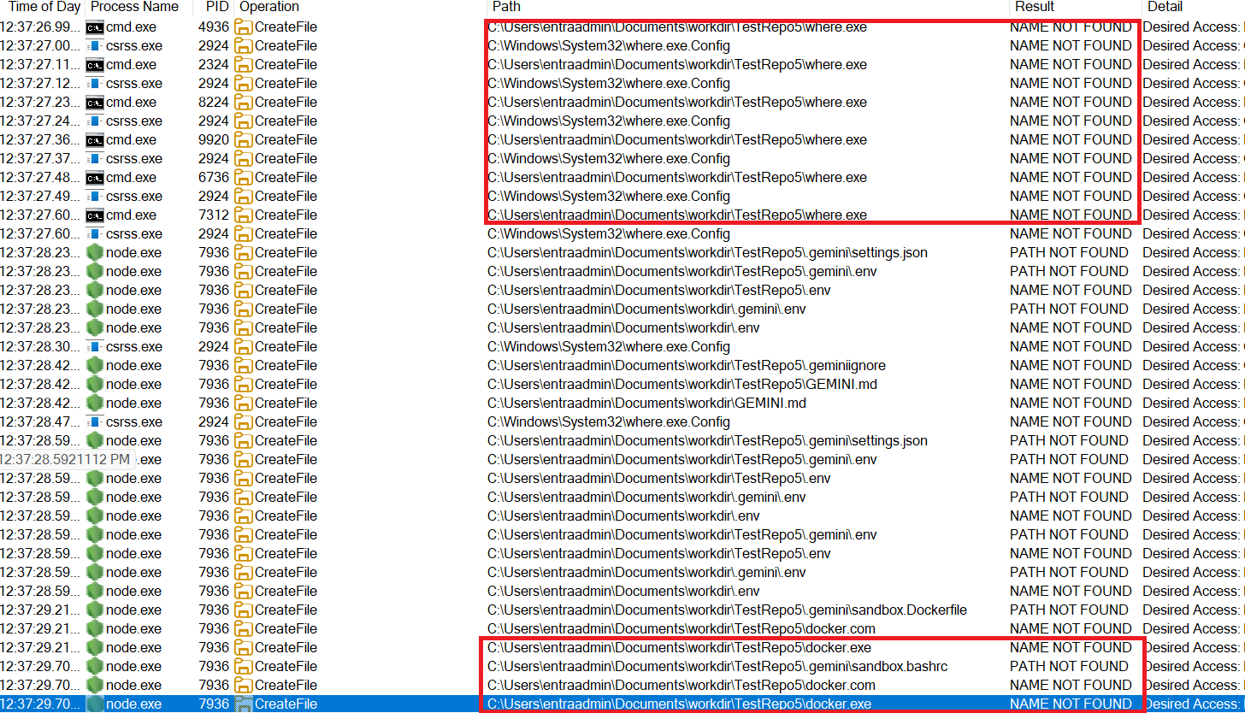The image size is (1245, 713).
Task: Click the Path column header
Action: pos(506,7)
